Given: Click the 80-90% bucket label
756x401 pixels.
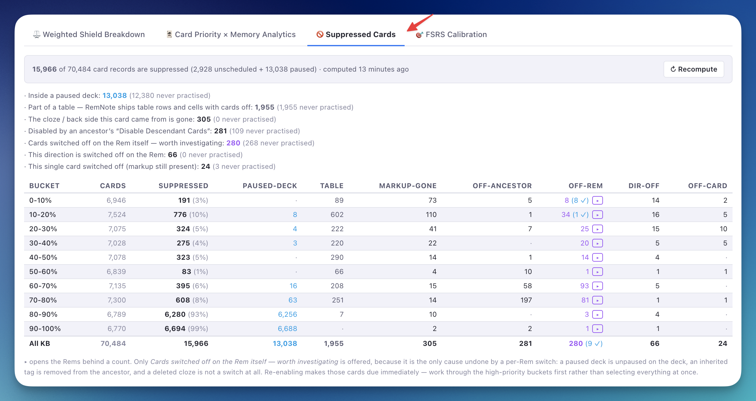Looking at the screenshot, I should pyautogui.click(x=43, y=315).
